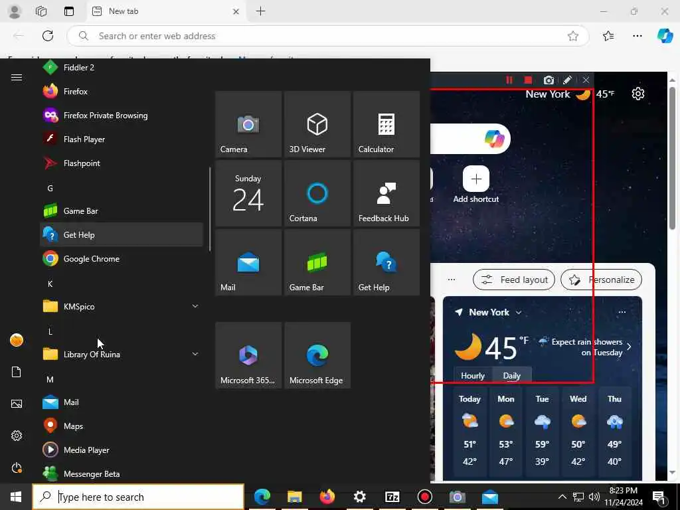The image size is (680, 510).
Task: Open Flashpoint from the app list
Action: pyautogui.click(x=122, y=163)
